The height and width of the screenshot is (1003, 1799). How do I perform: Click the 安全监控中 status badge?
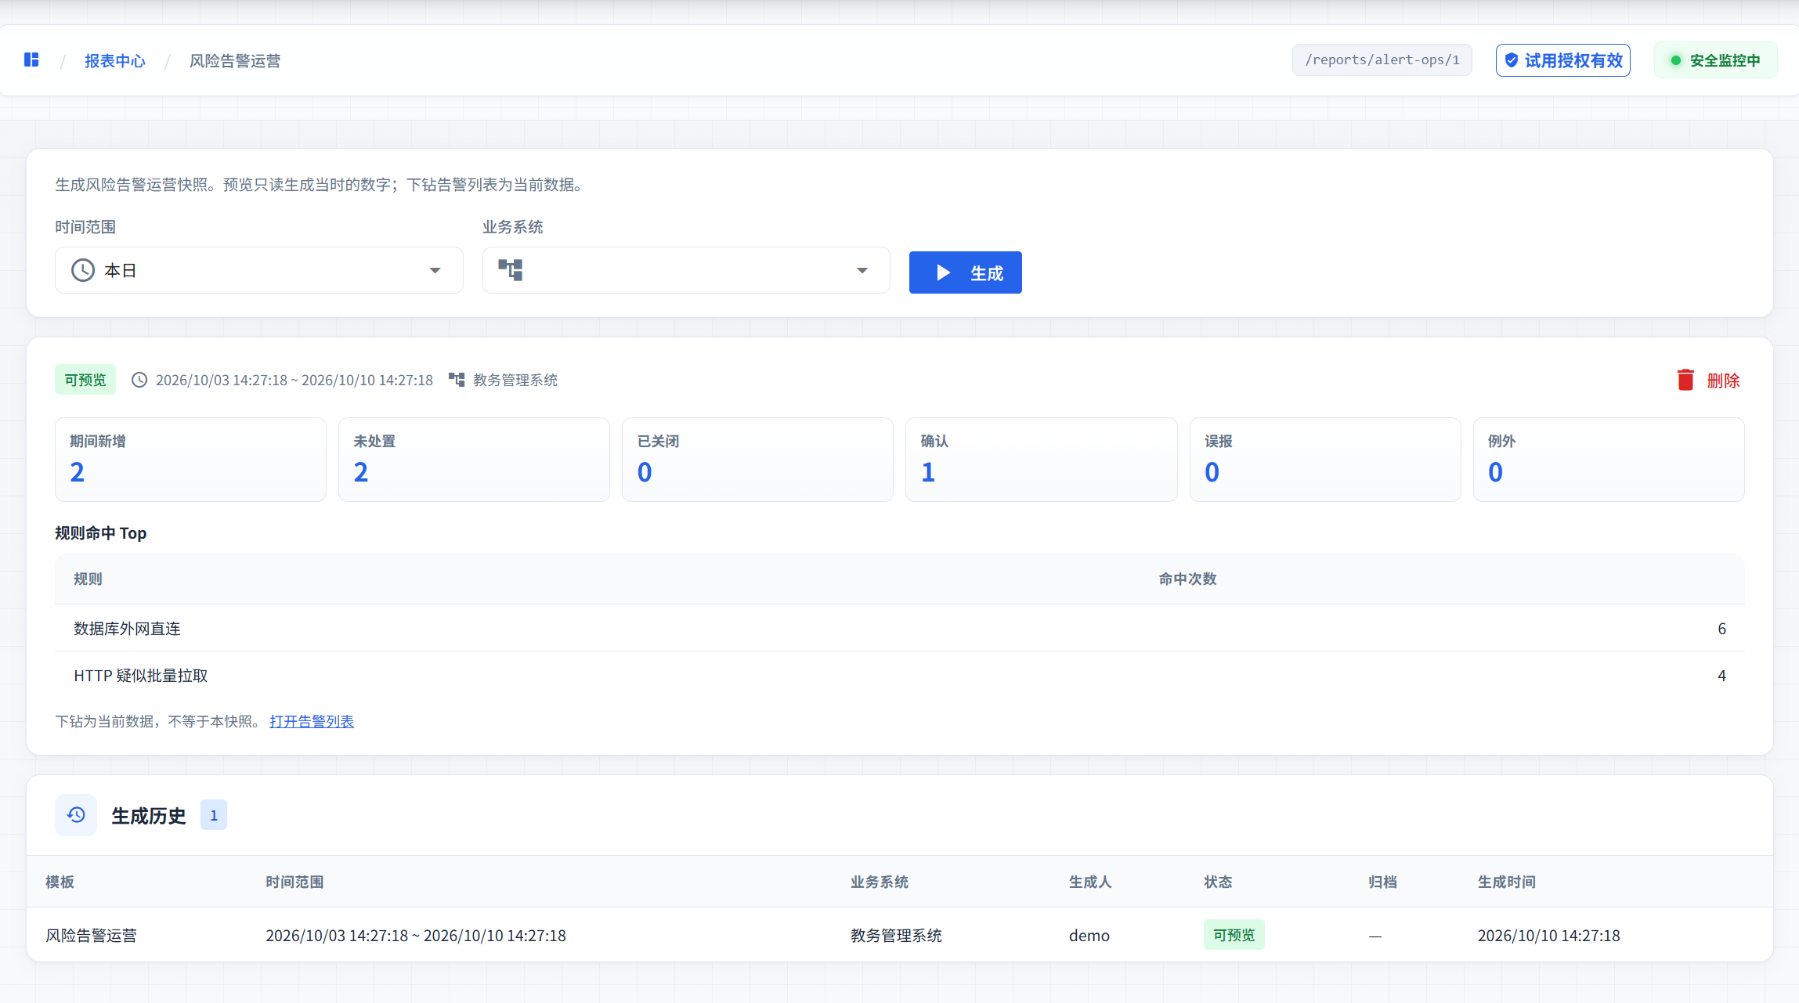[1716, 60]
